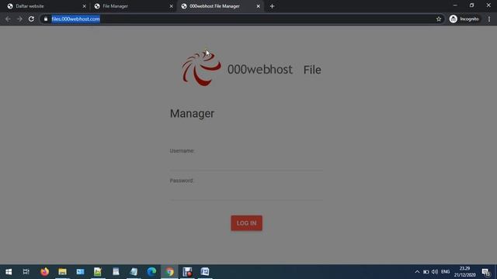This screenshot has width=497, height=279.
Task: Launch Firefox from the taskbar
Action: pos(45,272)
